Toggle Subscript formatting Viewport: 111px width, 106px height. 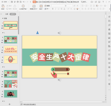(71, 9)
